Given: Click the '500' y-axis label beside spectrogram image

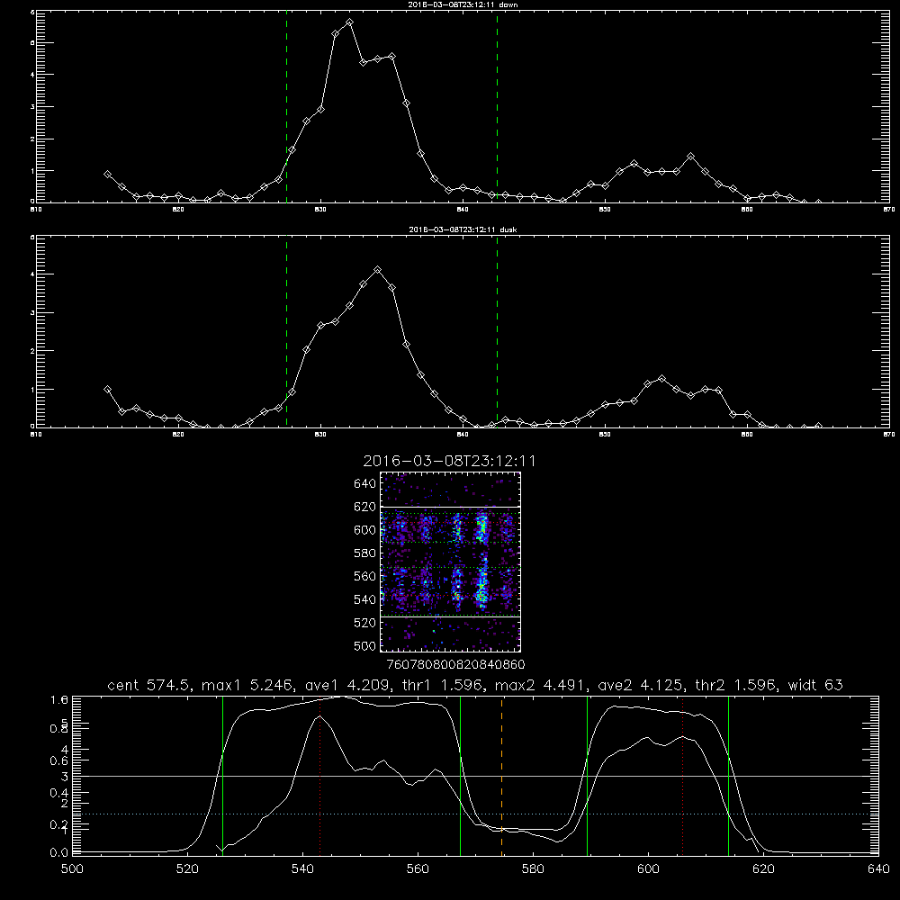Looking at the screenshot, I should click(364, 645).
